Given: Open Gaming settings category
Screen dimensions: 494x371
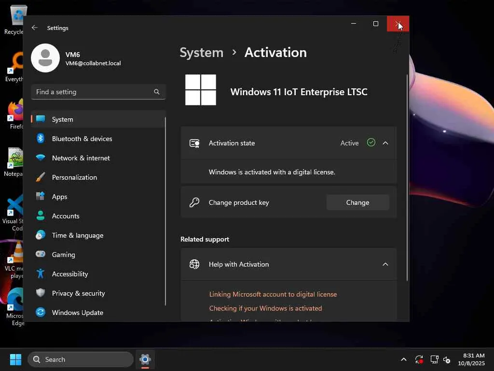Looking at the screenshot, I should (98, 254).
